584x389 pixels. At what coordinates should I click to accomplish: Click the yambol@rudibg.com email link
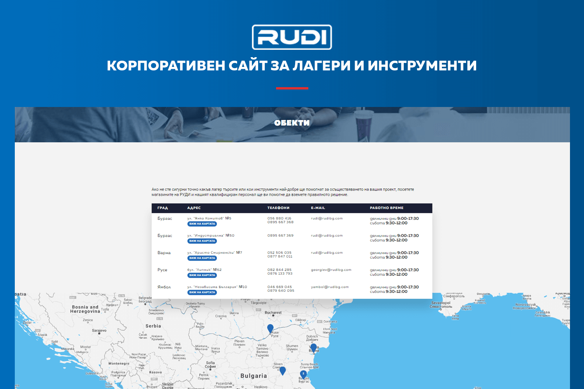pyautogui.click(x=330, y=287)
